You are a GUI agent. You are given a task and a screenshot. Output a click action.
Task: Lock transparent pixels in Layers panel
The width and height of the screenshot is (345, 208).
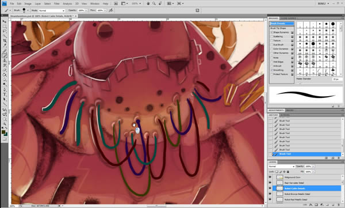click(277, 172)
